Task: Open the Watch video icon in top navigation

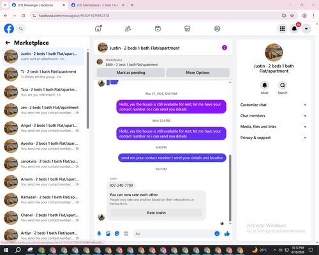Action: 158,29
